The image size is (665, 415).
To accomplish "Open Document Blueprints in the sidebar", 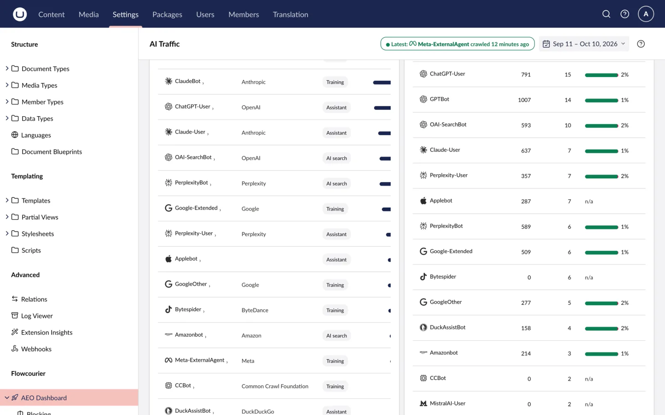I will (52, 151).
